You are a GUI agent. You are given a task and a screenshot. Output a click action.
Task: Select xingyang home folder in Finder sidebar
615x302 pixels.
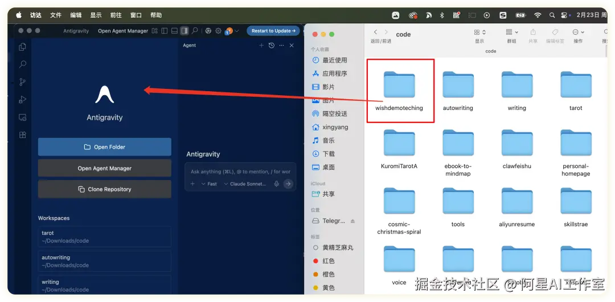[334, 127]
